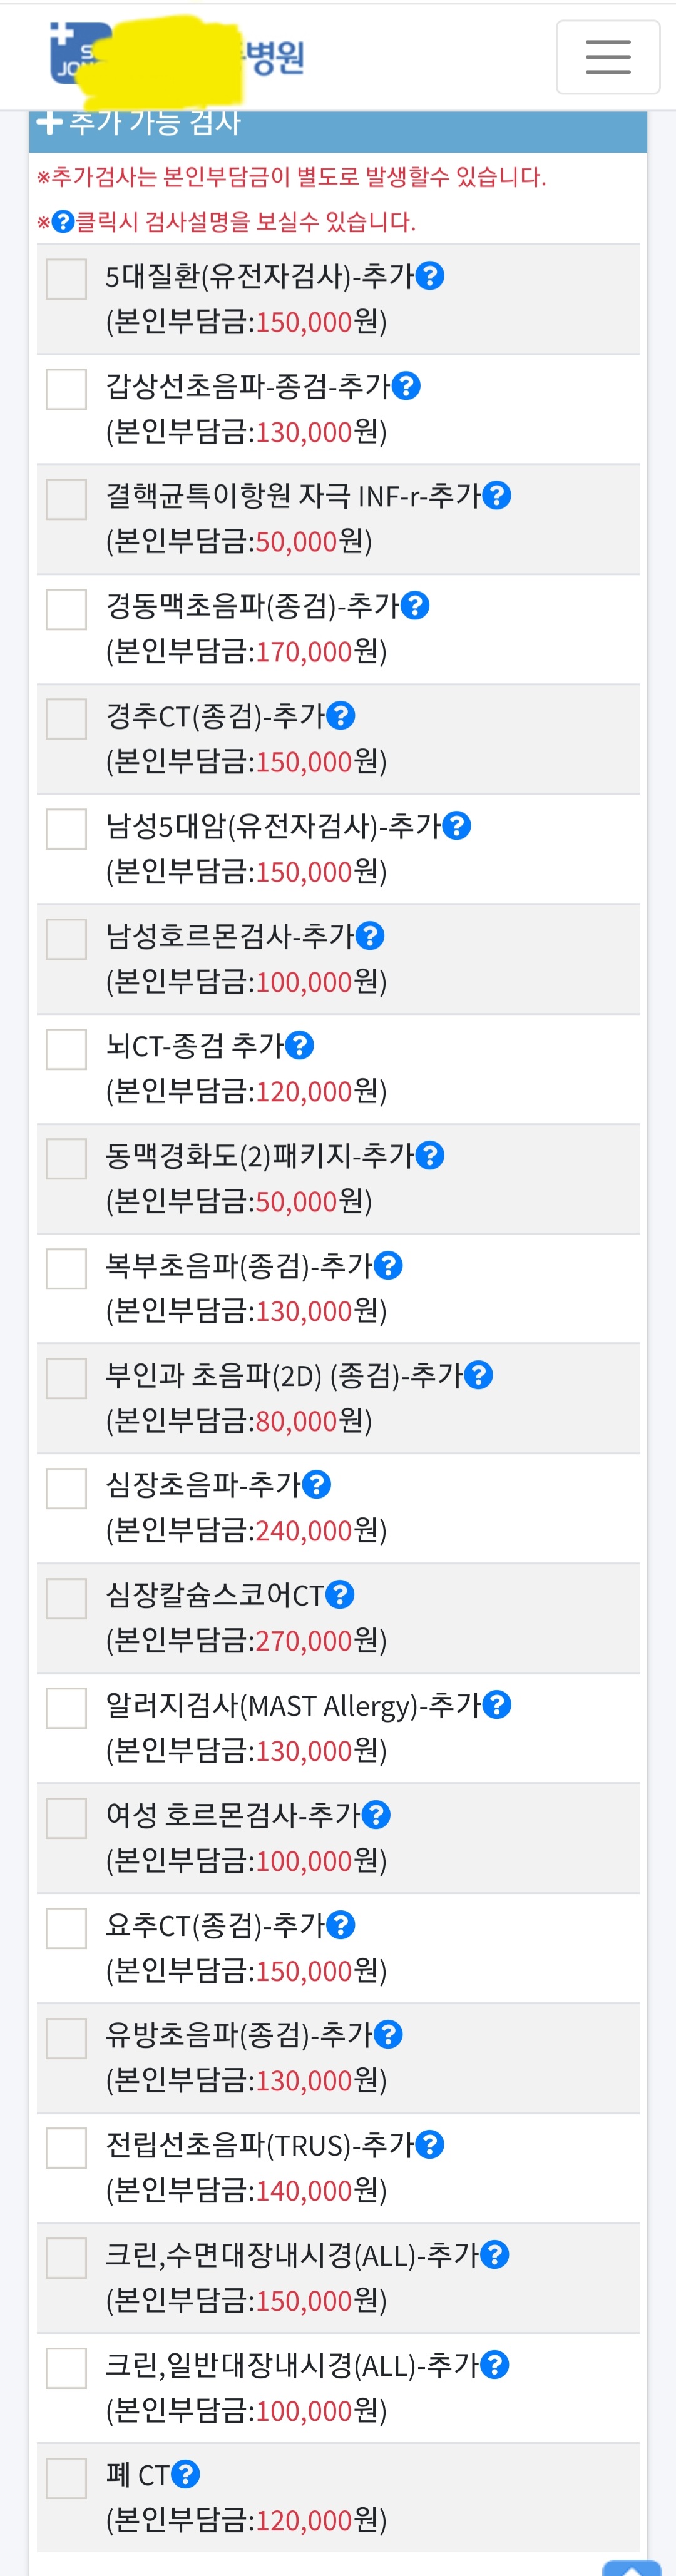Click help icon beside 경동맥초음파
The width and height of the screenshot is (676, 2576).
pyautogui.click(x=415, y=605)
